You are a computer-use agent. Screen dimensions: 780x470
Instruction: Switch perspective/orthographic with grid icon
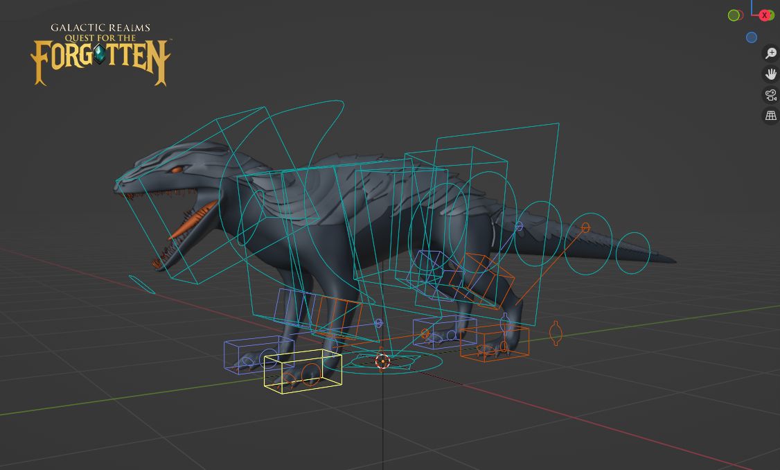[x=771, y=116]
